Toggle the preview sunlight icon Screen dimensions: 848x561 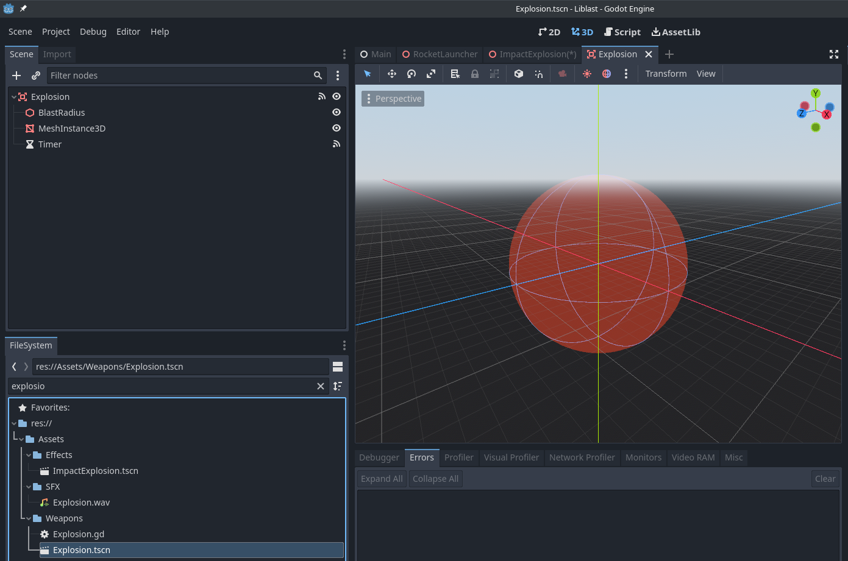click(x=586, y=73)
